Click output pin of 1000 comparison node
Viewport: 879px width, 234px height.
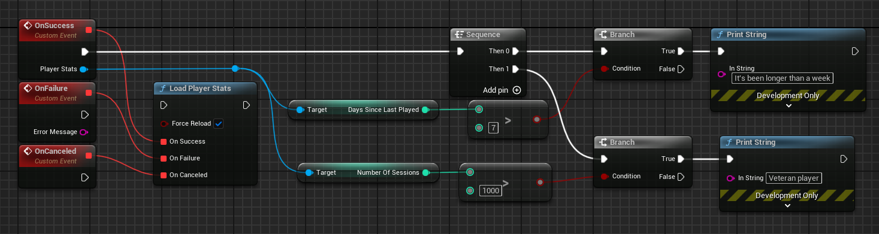tap(540, 183)
